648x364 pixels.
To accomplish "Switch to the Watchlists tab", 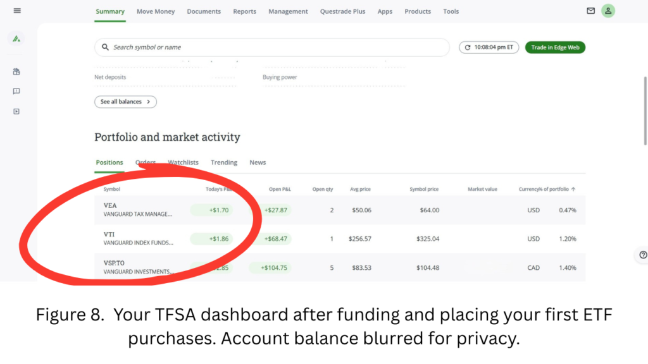I will [182, 162].
